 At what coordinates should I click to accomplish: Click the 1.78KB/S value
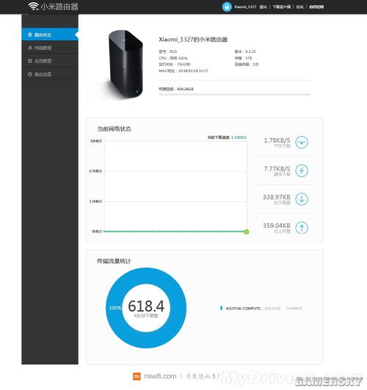pos(277,140)
